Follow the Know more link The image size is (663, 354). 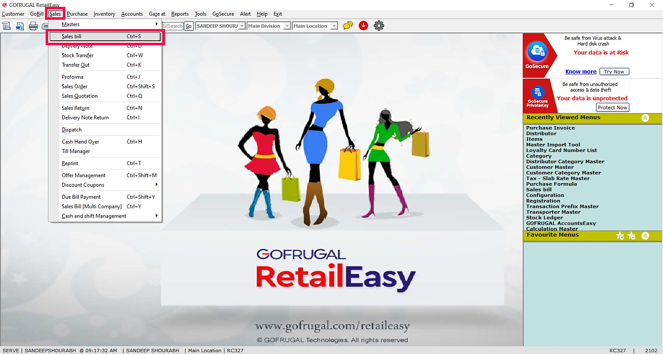pos(581,71)
